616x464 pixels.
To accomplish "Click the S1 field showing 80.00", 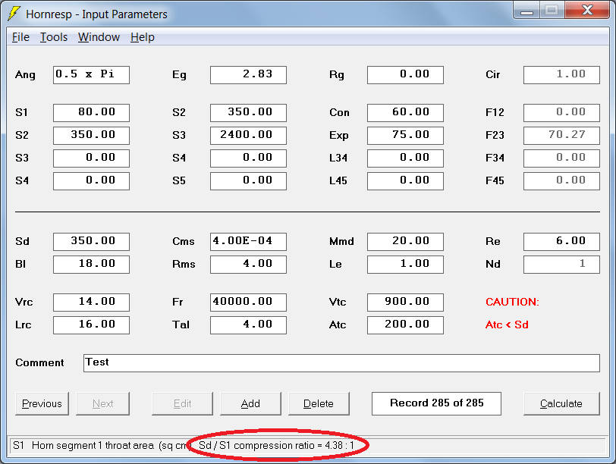I will (91, 113).
